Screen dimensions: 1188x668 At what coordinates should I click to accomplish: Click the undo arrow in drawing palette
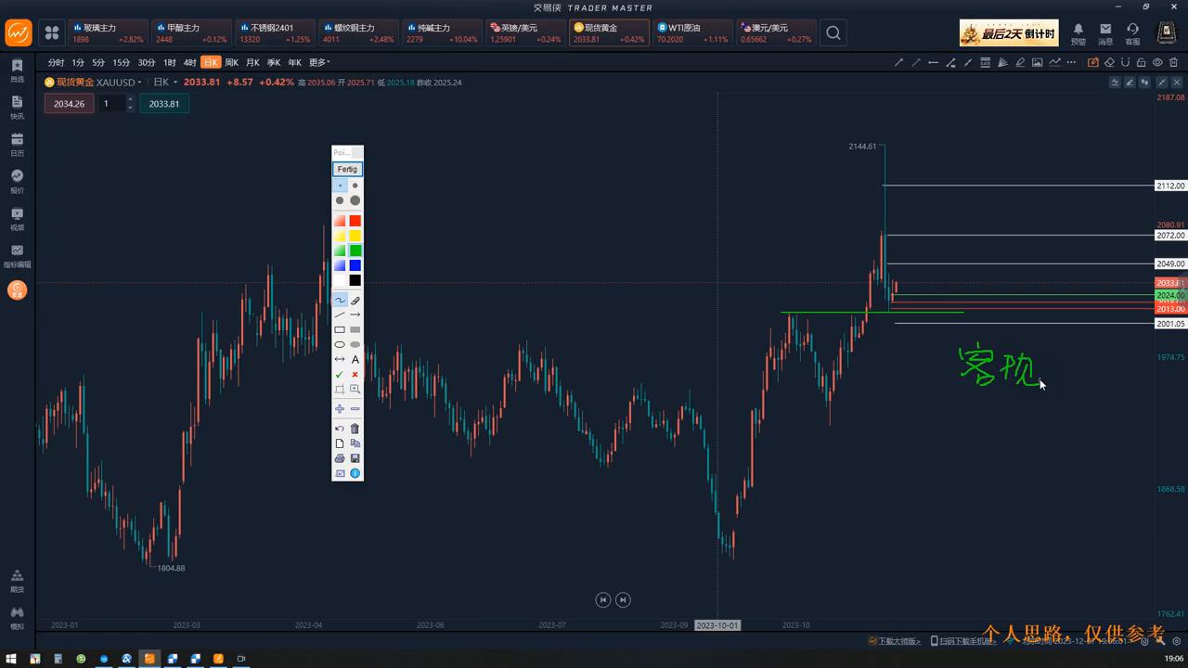(340, 429)
